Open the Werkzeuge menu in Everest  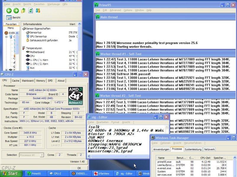click(x=54, y=4)
